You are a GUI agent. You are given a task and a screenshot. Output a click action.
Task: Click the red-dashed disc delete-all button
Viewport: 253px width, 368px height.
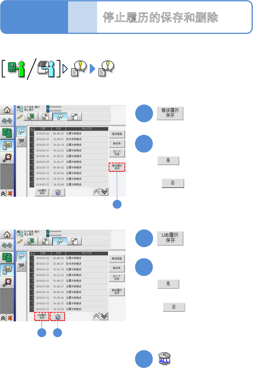58,317
